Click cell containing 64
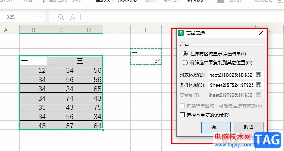The image size is (284, 151). (x=89, y=125)
